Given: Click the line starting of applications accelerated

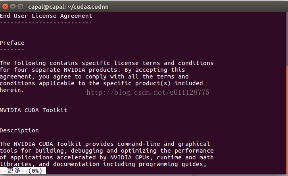Looking at the screenshot, I should [107, 157].
